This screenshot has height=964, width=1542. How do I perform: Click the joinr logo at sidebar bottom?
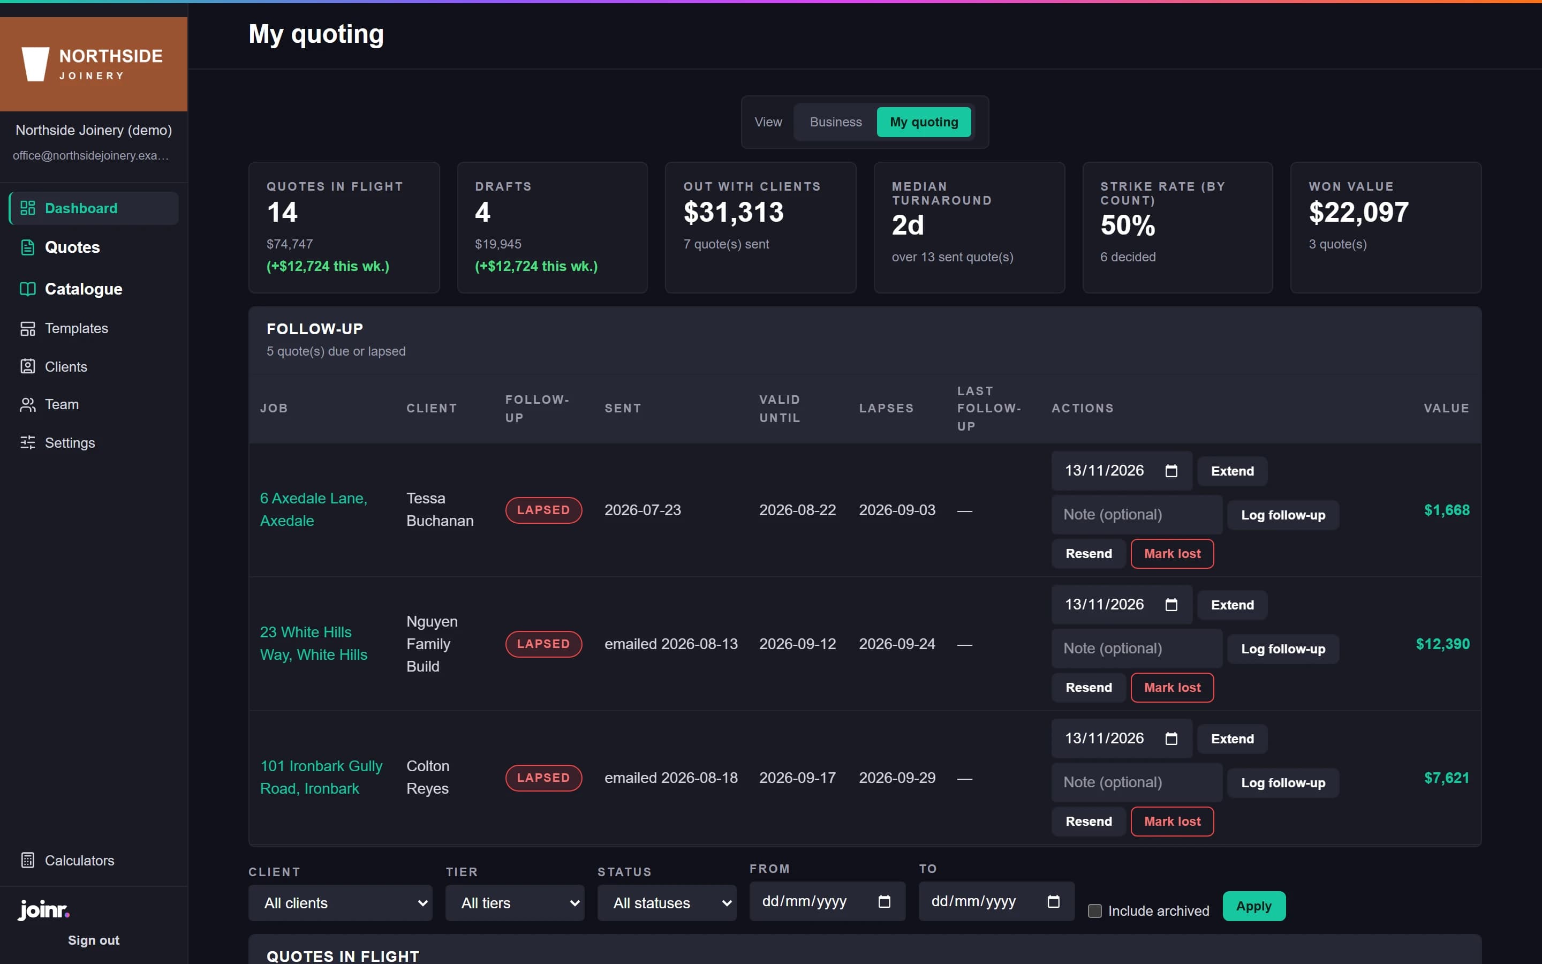pyautogui.click(x=43, y=909)
